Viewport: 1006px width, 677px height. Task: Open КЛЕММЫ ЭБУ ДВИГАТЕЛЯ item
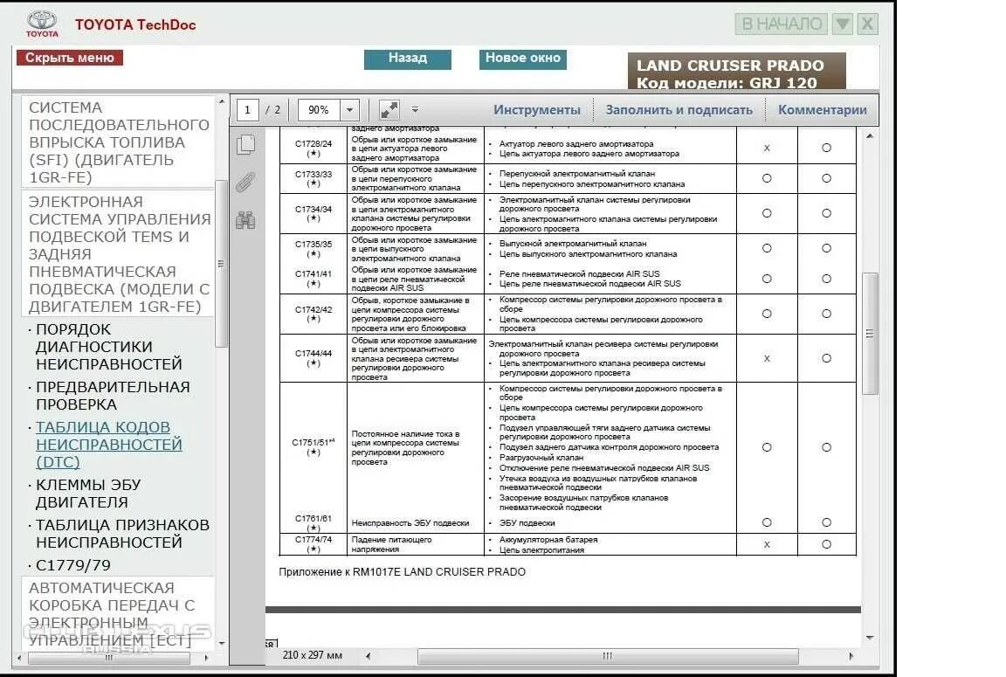(88, 494)
